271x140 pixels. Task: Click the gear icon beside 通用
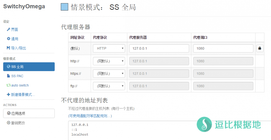[x=8, y=39]
